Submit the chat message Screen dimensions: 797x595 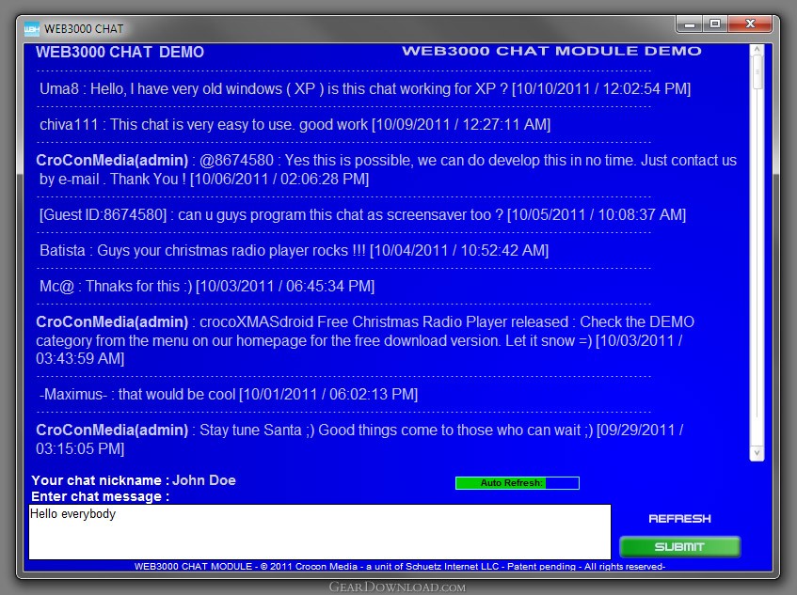(x=679, y=547)
